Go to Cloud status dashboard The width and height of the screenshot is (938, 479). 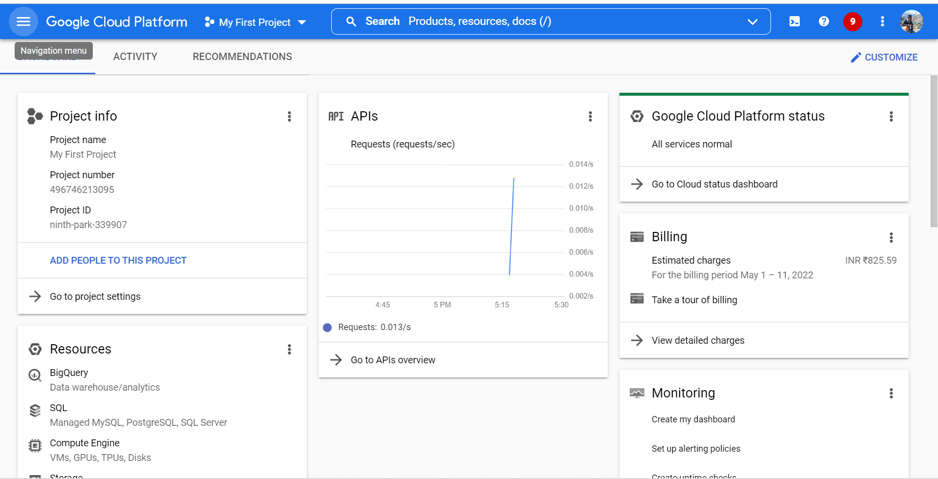tap(714, 184)
